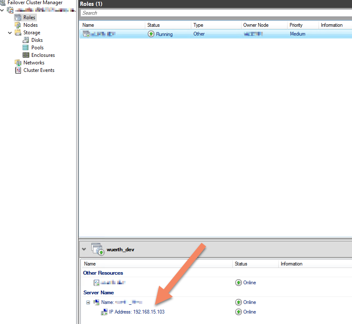Click the Cluster Events icon
Screen dimensions: 352x324
(18, 70)
